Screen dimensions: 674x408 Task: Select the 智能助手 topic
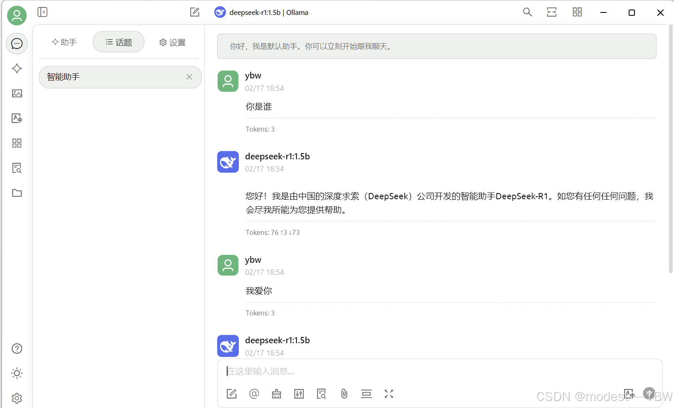coord(120,77)
